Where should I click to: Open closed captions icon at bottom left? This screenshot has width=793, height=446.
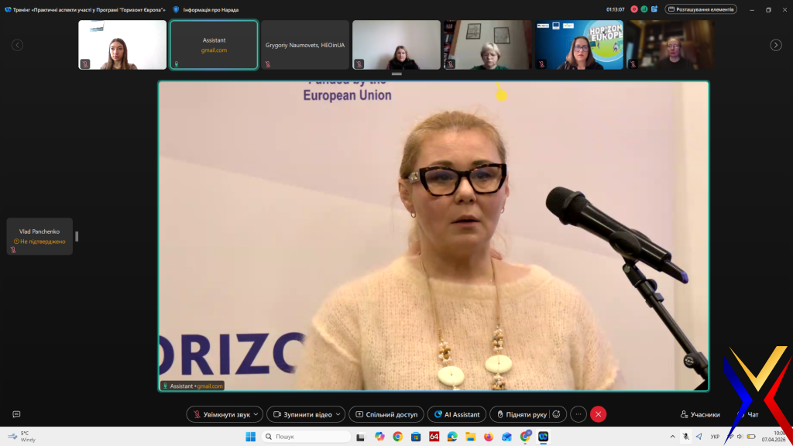[16, 414]
